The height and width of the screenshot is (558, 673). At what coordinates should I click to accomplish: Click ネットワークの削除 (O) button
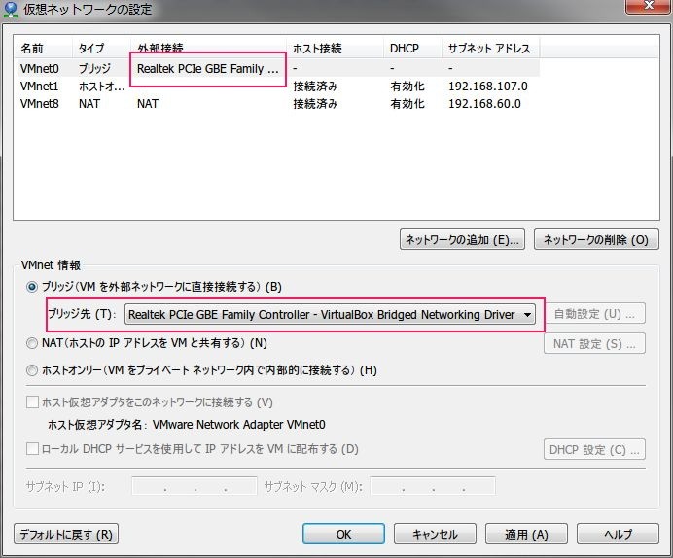[x=596, y=239]
